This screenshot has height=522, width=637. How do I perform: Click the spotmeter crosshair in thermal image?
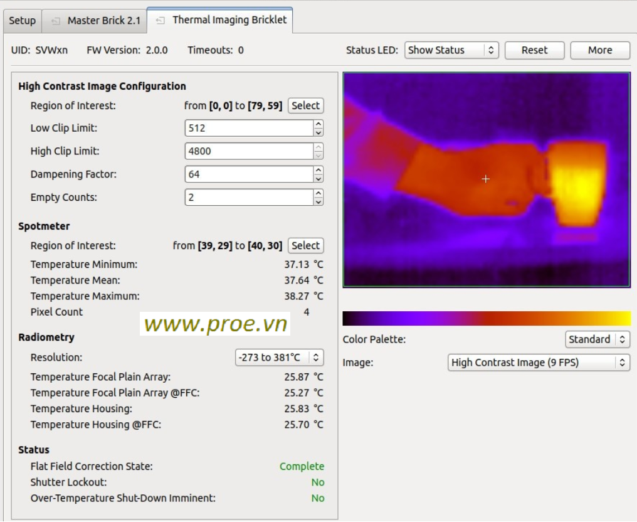pos(485,179)
